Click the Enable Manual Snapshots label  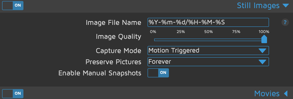point(100,73)
